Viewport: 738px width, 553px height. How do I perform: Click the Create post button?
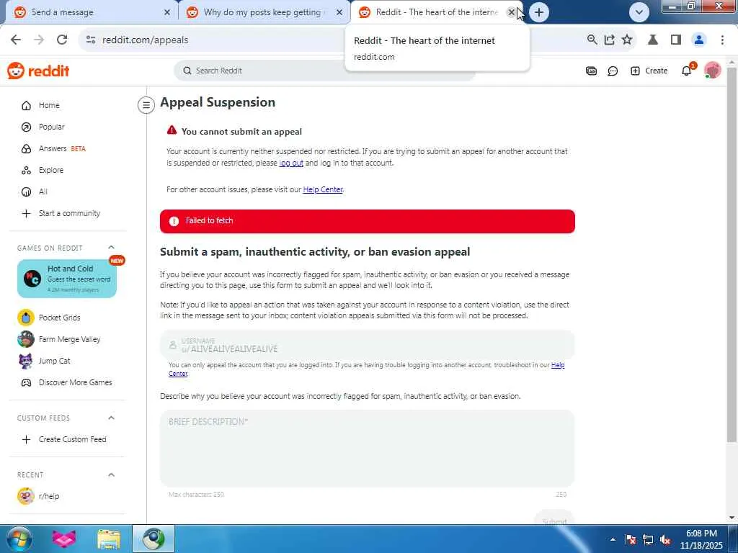pyautogui.click(x=649, y=71)
